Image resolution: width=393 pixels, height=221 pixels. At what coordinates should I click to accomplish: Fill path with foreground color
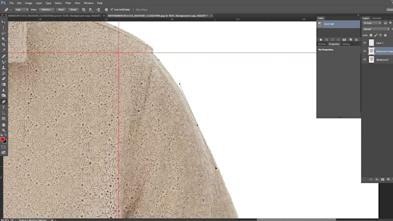click(x=321, y=40)
